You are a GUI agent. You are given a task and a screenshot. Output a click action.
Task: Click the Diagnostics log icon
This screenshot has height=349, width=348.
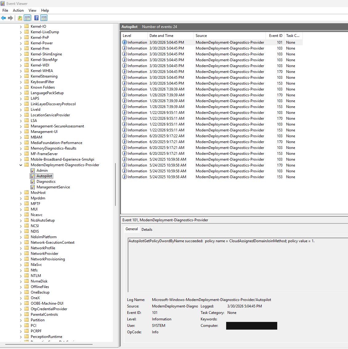point(33,182)
